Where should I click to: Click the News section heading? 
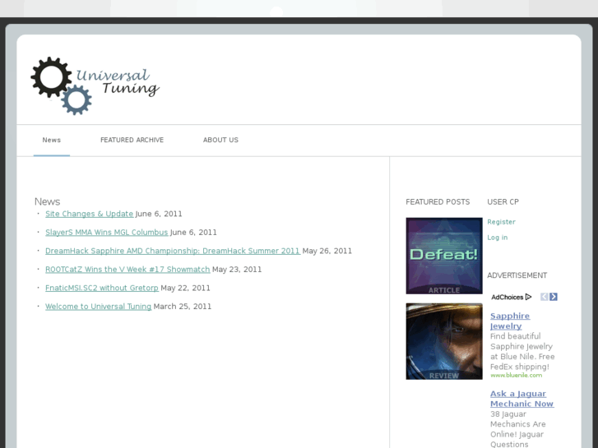(47, 201)
